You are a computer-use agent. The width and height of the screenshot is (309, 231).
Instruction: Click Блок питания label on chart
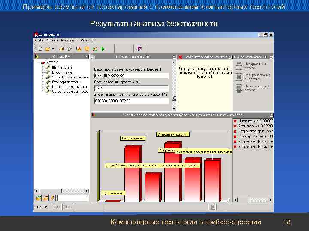point(133,139)
